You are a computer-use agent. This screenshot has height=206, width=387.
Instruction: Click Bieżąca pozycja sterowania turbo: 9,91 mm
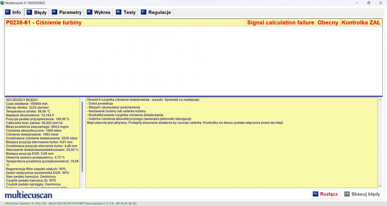click(39, 142)
